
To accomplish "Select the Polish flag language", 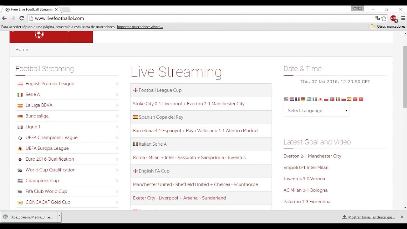I will tap(326, 99).
